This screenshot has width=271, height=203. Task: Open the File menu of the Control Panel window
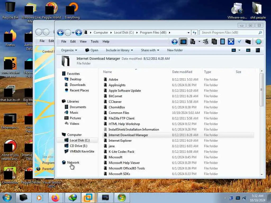coord(42,41)
